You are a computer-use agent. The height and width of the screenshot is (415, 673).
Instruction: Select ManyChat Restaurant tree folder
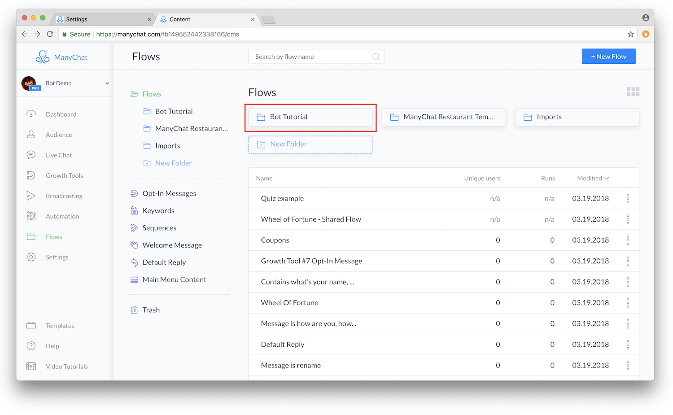tap(192, 129)
